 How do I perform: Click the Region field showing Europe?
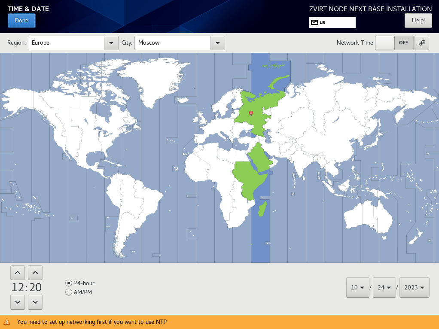pos(66,43)
